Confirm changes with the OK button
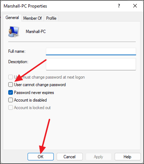 pos(40,156)
